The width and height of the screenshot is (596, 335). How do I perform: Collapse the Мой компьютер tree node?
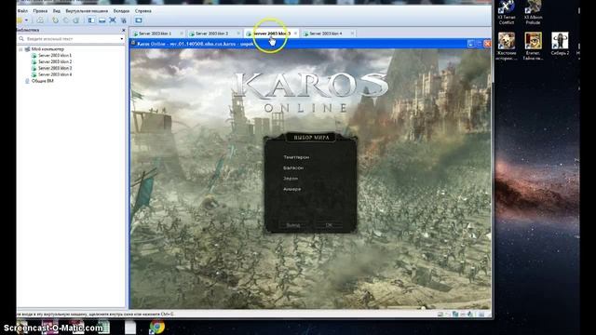[20, 49]
